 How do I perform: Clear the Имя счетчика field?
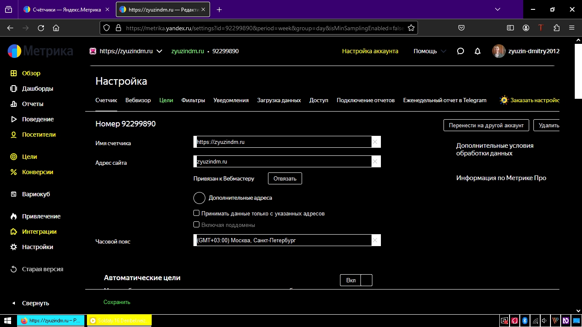pos(375,142)
